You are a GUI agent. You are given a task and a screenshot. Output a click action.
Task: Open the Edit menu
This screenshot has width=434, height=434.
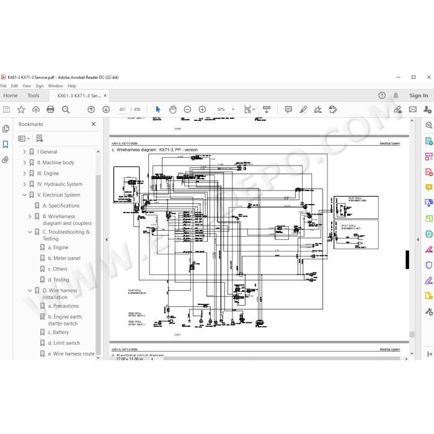(14, 86)
